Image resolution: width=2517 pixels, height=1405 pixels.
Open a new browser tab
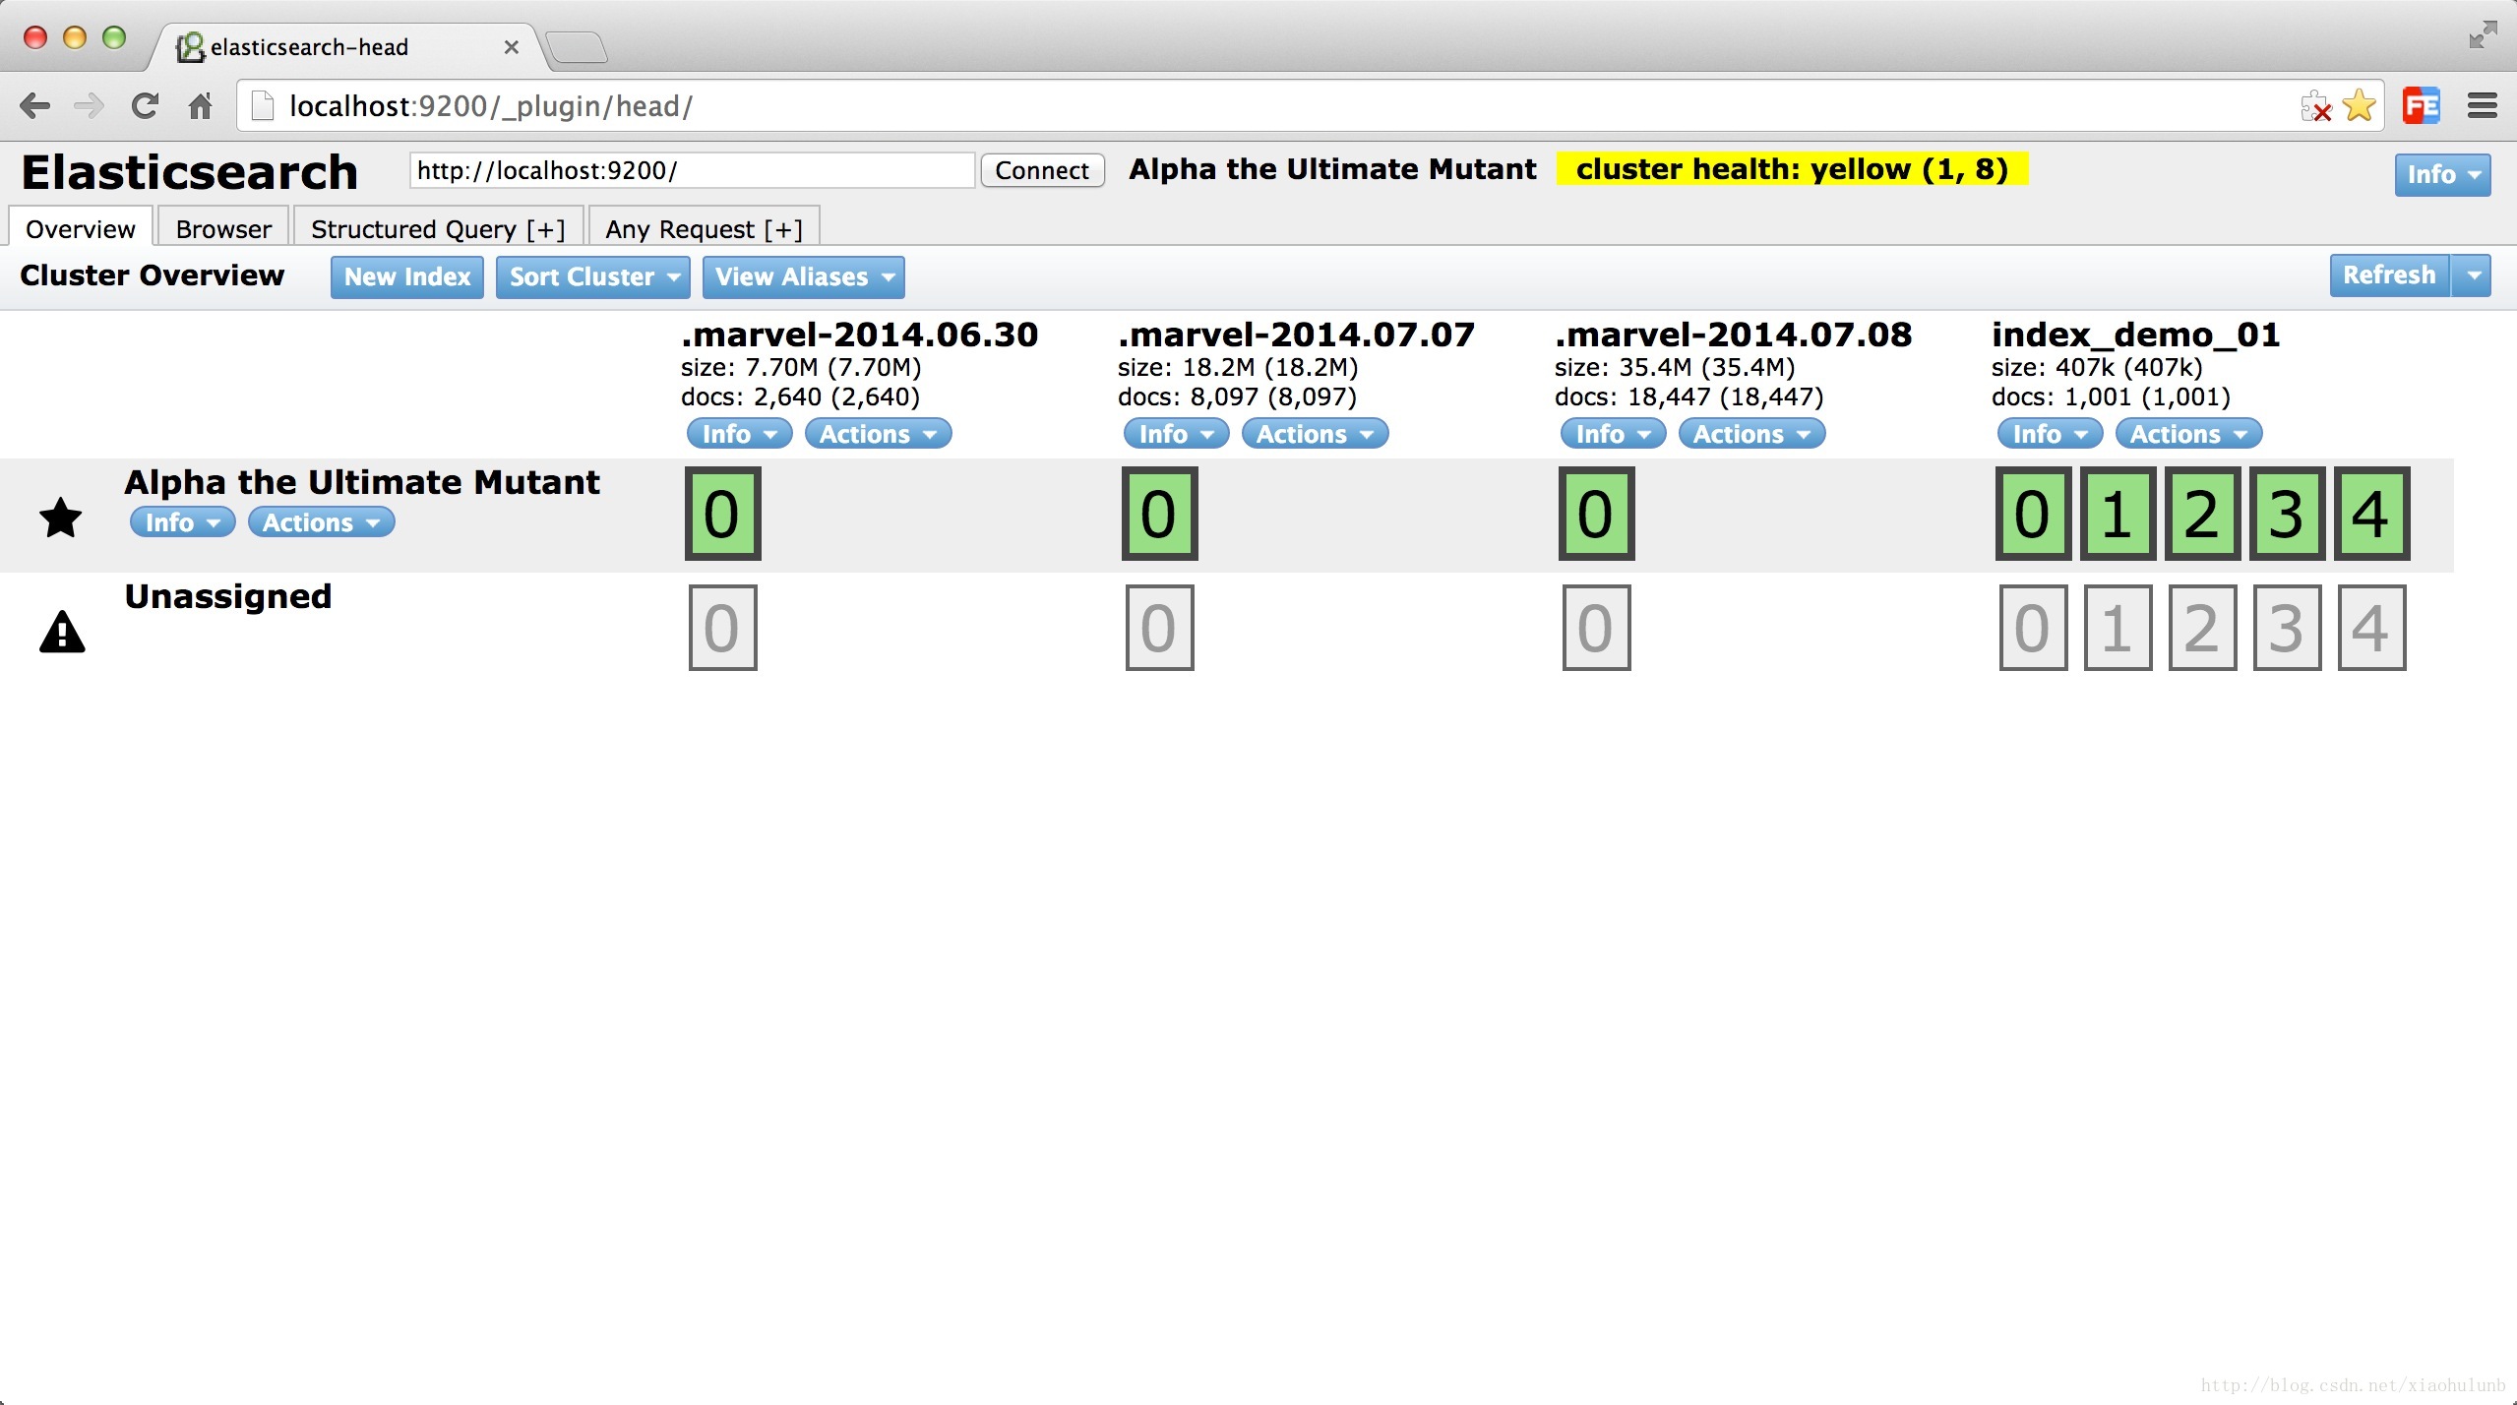pos(576,47)
